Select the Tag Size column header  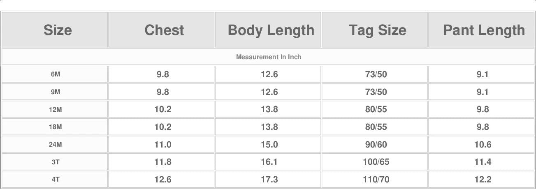click(377, 30)
